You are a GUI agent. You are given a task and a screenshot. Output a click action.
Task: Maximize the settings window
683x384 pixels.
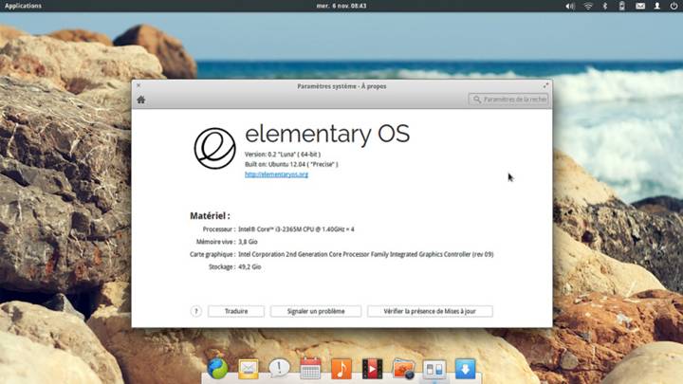(545, 85)
